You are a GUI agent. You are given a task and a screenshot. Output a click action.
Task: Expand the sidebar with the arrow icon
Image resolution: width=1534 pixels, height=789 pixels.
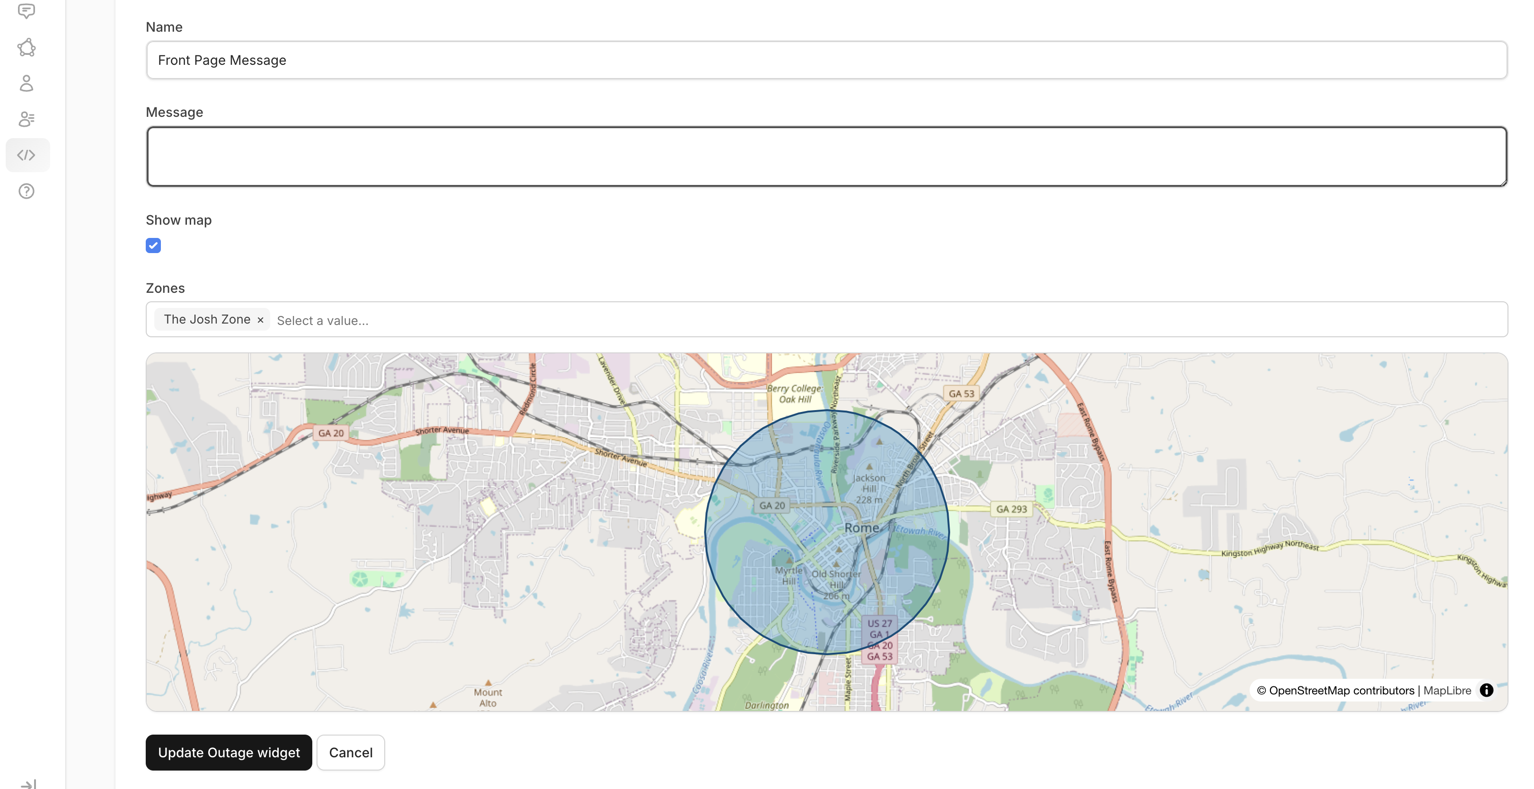coord(28,784)
